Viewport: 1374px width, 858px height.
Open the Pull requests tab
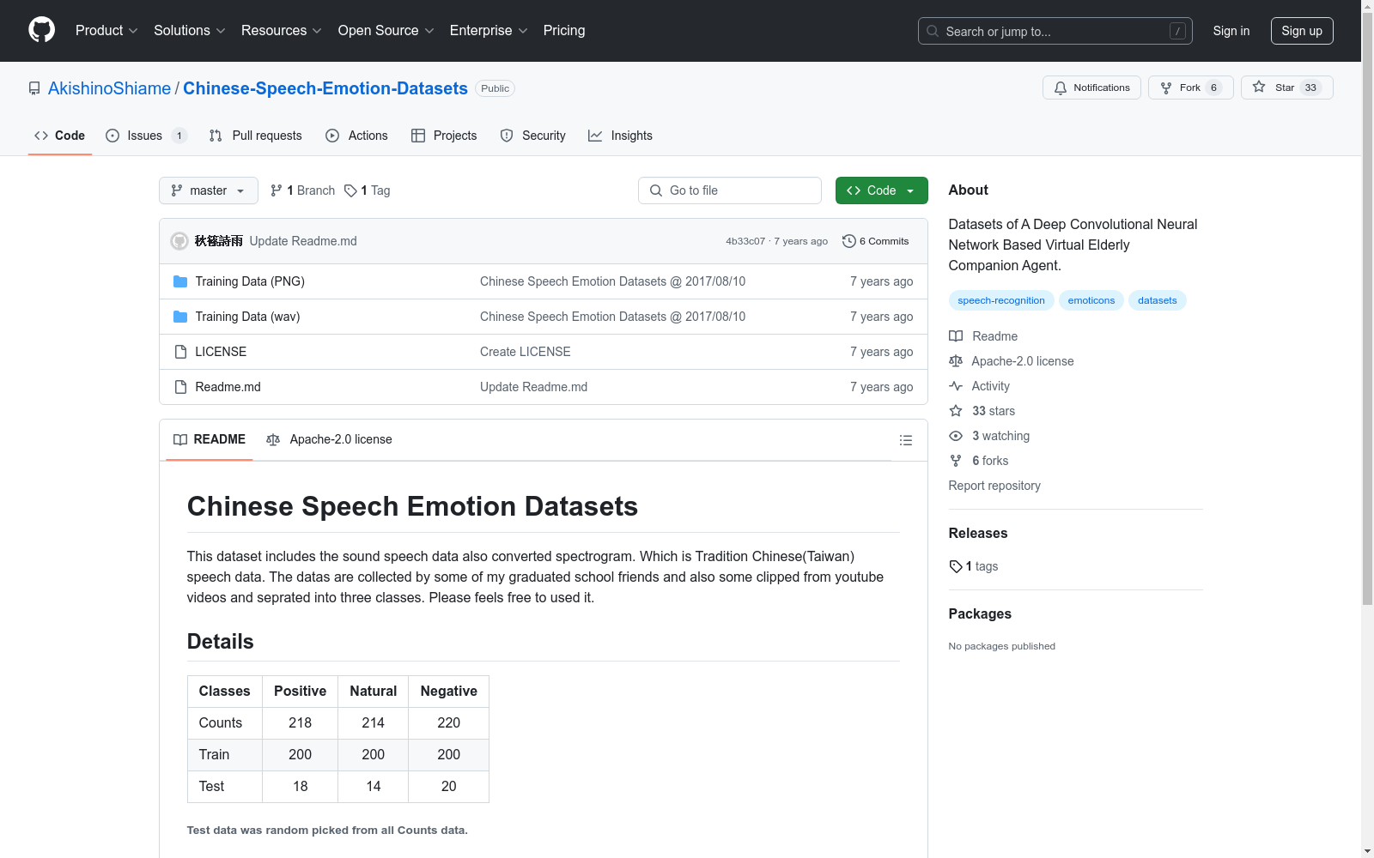click(256, 136)
